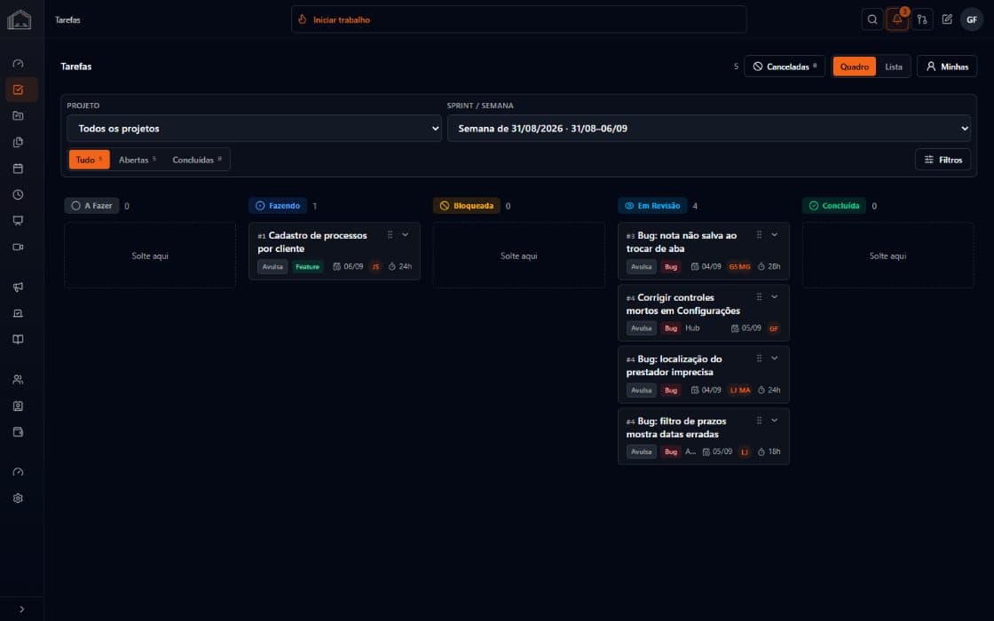This screenshot has height=621, width=994.
Task: Switch to Quadro board view
Action: point(855,67)
